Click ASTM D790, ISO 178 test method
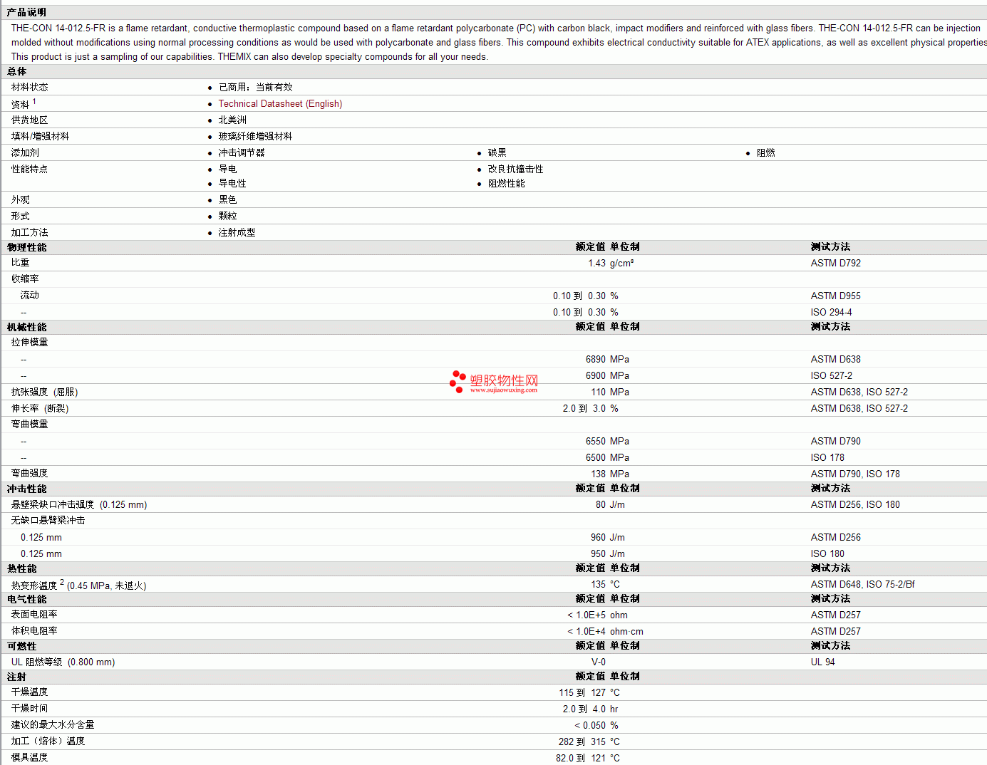Viewport: 987px width, 765px height. coord(855,474)
